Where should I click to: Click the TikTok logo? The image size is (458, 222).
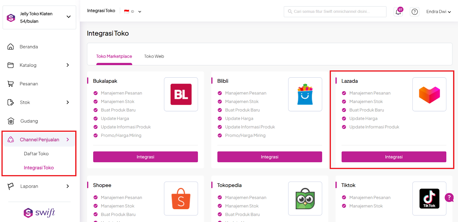[429, 199]
